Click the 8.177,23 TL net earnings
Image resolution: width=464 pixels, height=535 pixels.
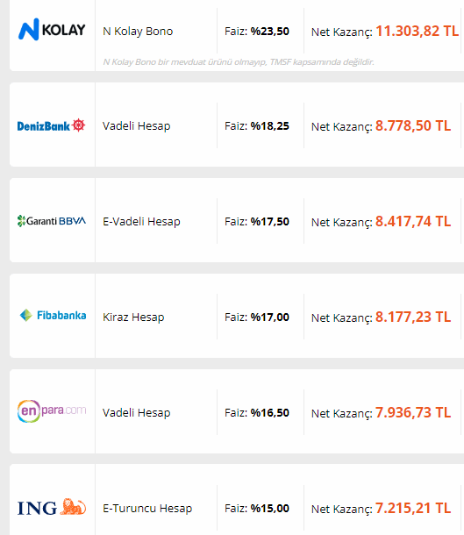click(x=413, y=317)
